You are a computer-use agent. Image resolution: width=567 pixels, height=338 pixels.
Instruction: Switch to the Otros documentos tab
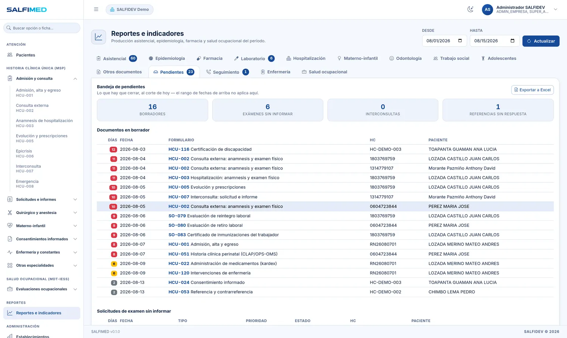(x=119, y=72)
